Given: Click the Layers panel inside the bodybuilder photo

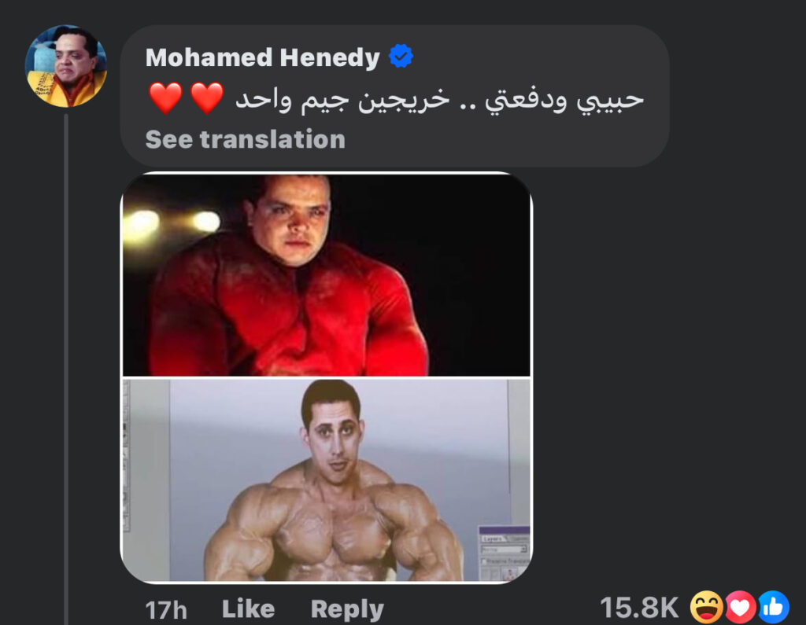Looking at the screenshot, I should tap(505, 553).
